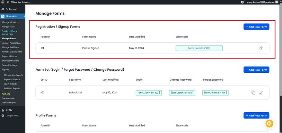The image size is (282, 133).
Task: Click Set ID value "102"
Action: click(x=43, y=93)
